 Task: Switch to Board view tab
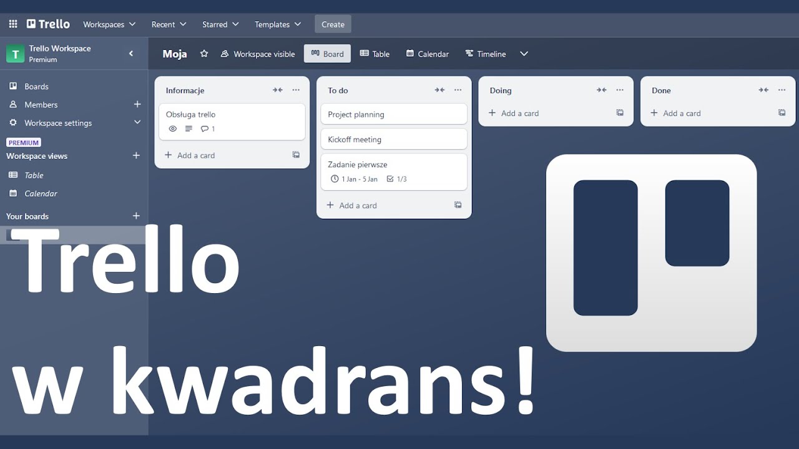[327, 54]
